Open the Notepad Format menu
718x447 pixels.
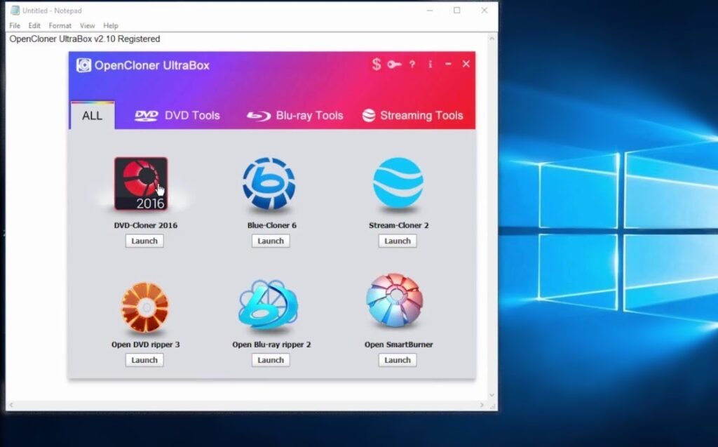[60, 26]
